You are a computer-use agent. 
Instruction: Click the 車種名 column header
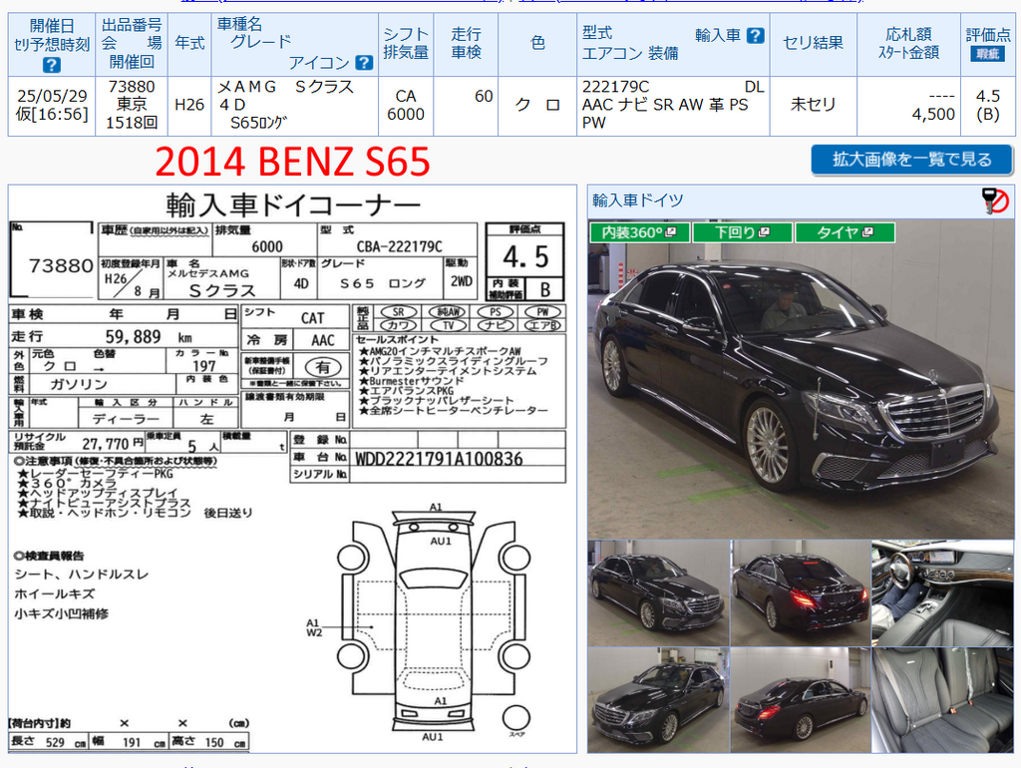click(x=239, y=24)
